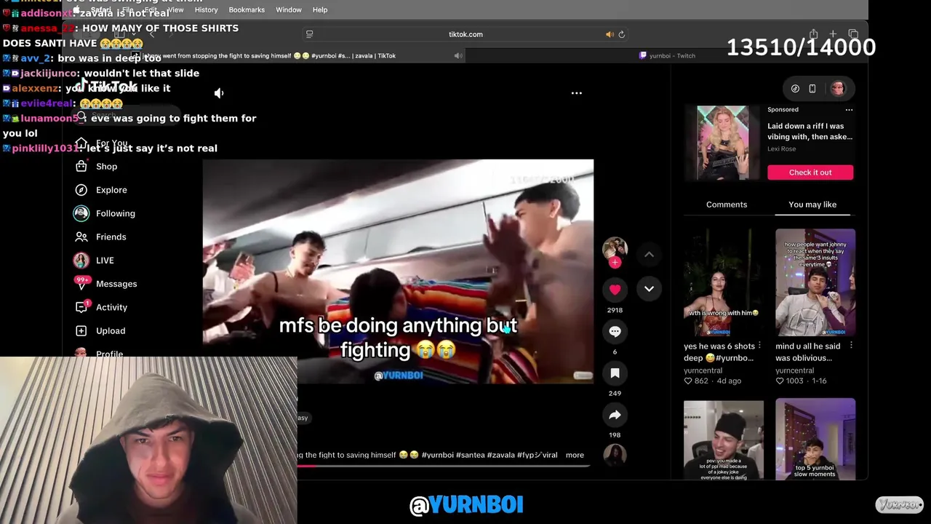Viewport: 931px width, 524px height.
Task: Open the creator avatar beside the video
Action: coord(615,247)
